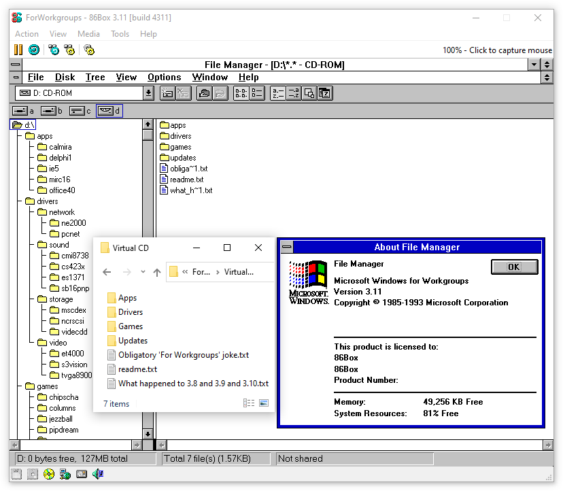The width and height of the screenshot is (563, 491).
Task: Open 86Box Tools menu
Action: [120, 34]
